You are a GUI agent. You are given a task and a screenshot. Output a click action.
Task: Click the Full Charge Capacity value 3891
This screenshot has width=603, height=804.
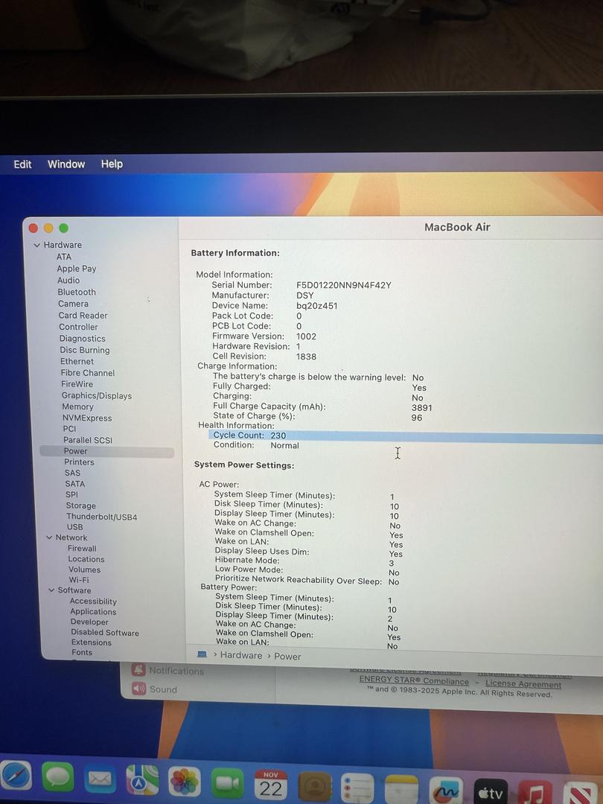coord(421,408)
